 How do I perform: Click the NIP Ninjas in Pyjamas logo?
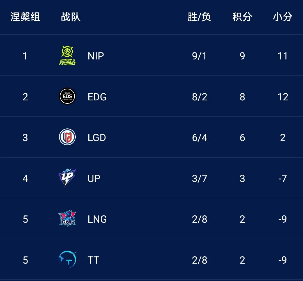[x=67, y=56]
